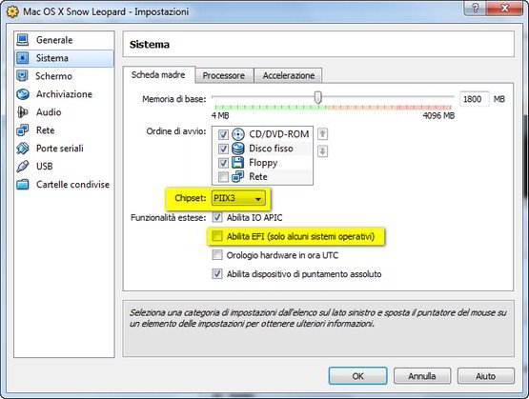Switch to Accelerazione tab

289,75
